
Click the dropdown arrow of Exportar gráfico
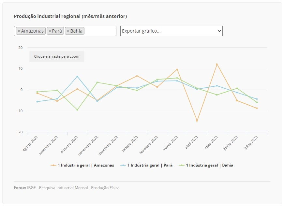pyautogui.click(x=219, y=31)
